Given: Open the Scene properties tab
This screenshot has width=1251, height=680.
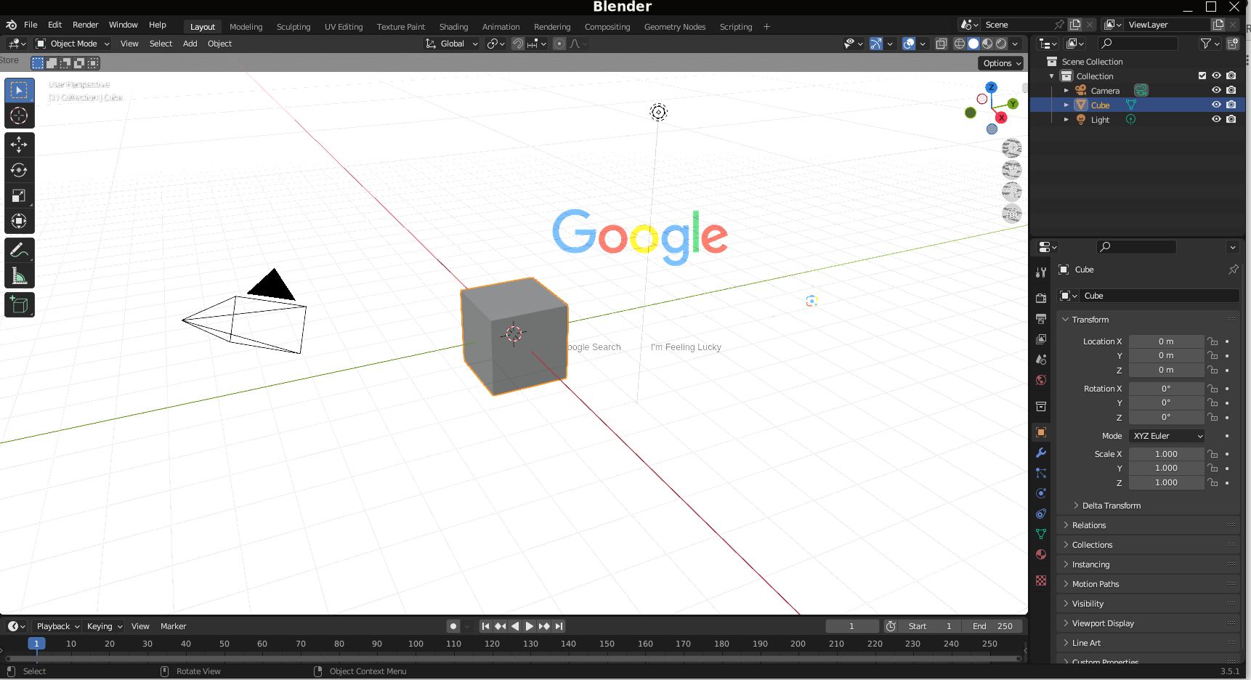Looking at the screenshot, I should (x=1041, y=360).
